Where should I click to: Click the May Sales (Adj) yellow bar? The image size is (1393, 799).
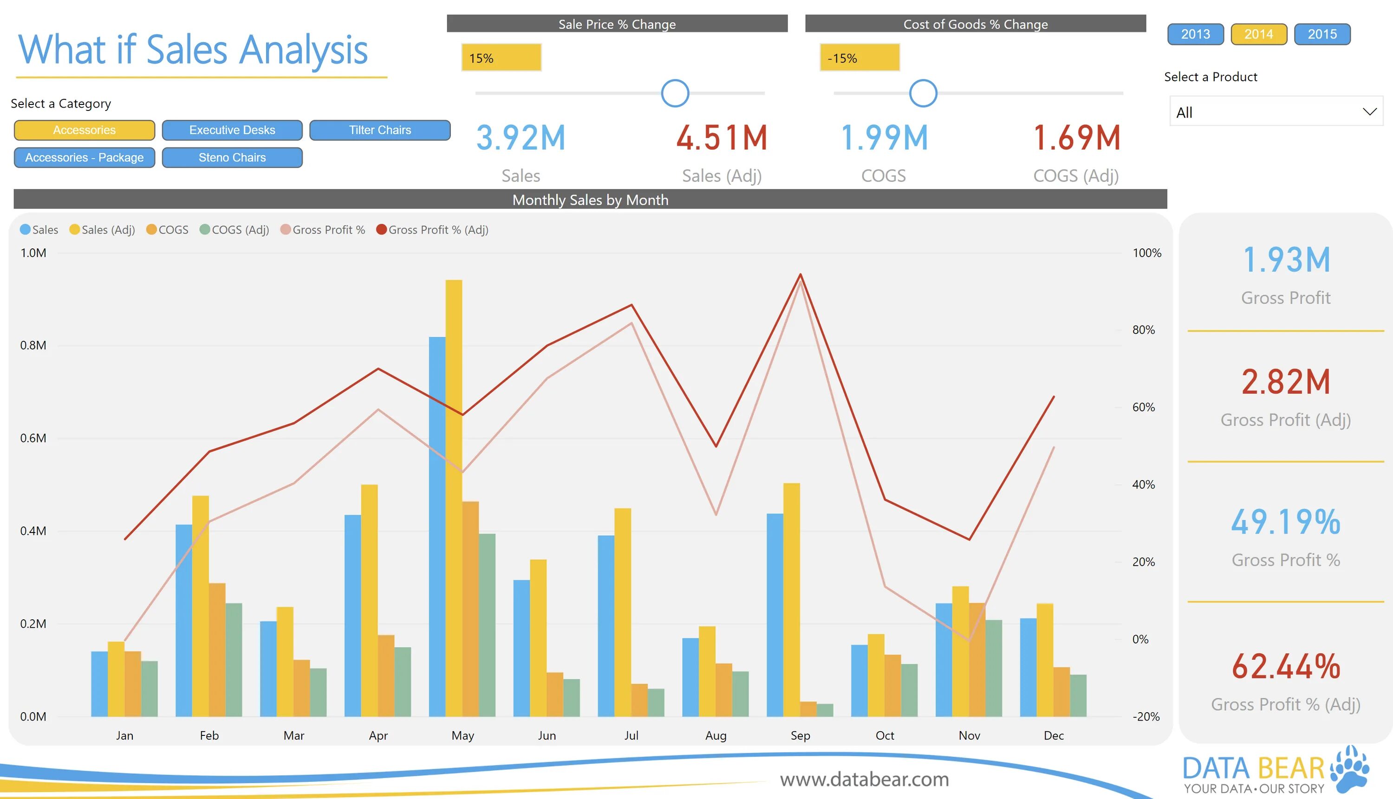[454, 498]
